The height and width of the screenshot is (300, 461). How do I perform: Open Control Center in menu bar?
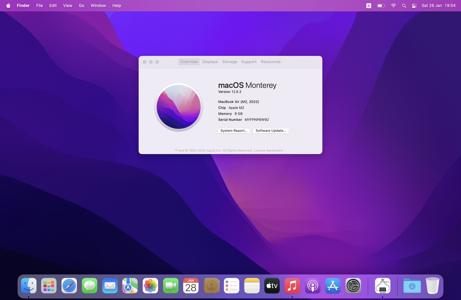(414, 6)
